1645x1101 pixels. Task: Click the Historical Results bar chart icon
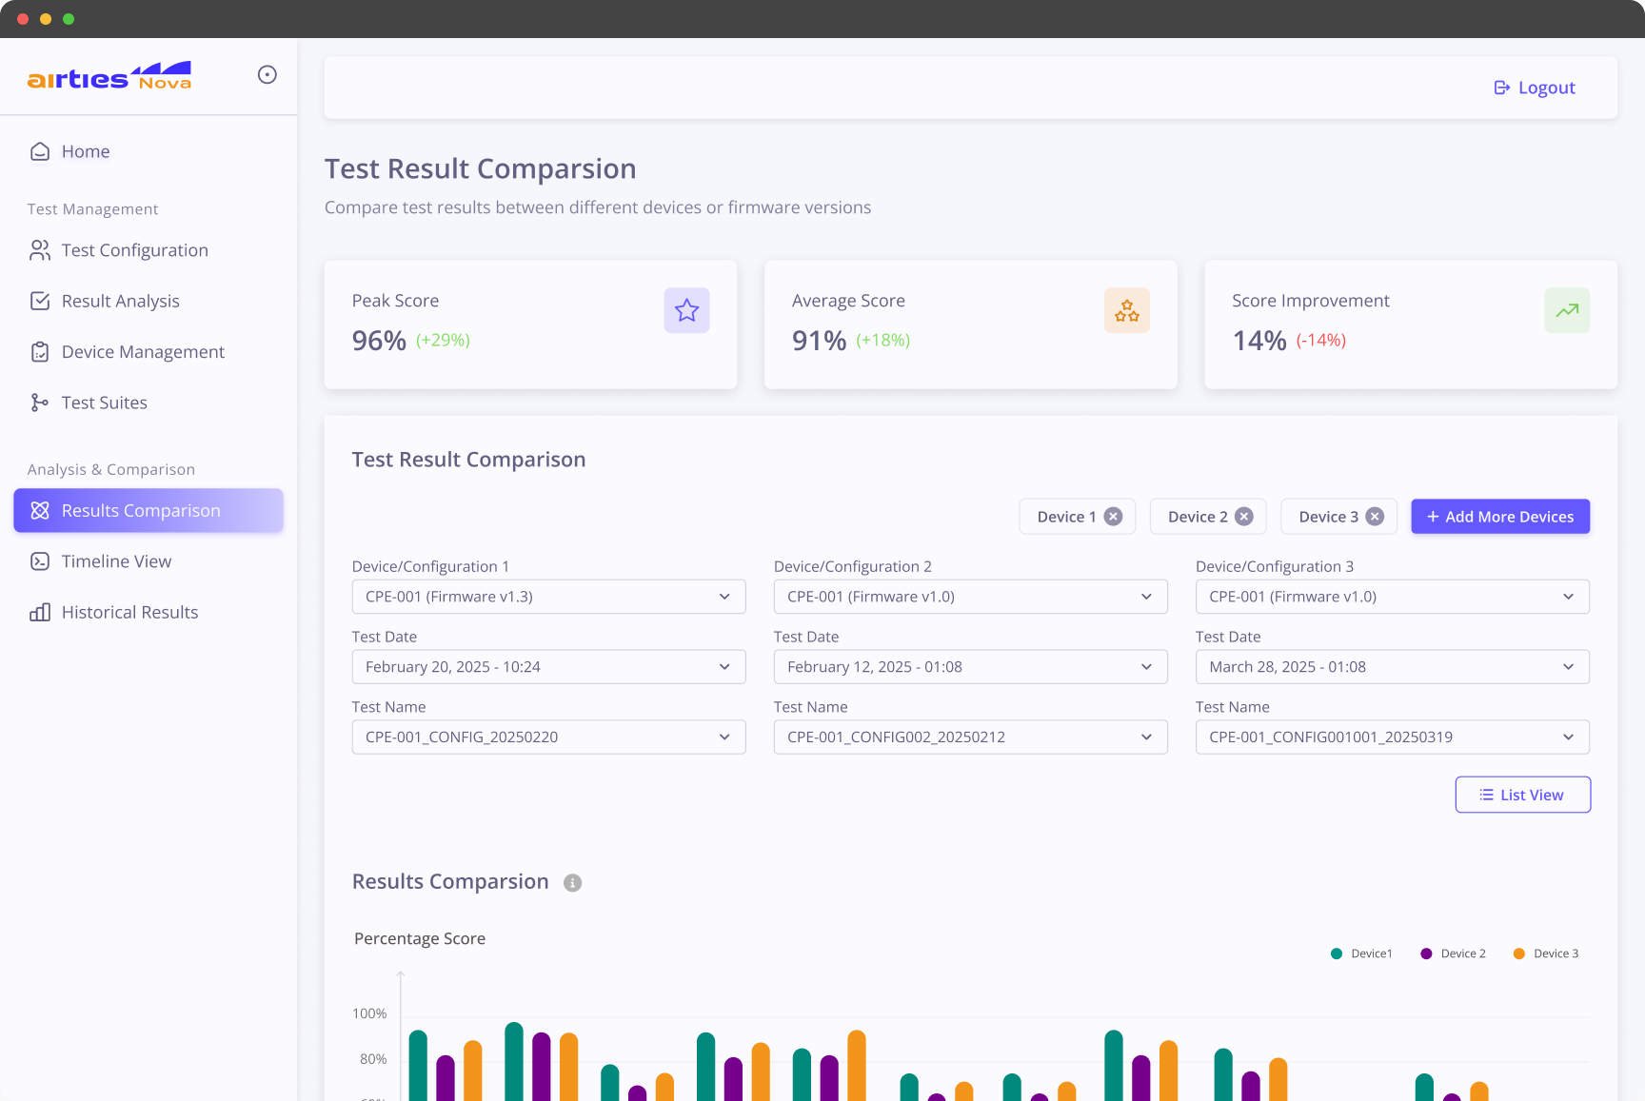click(40, 612)
